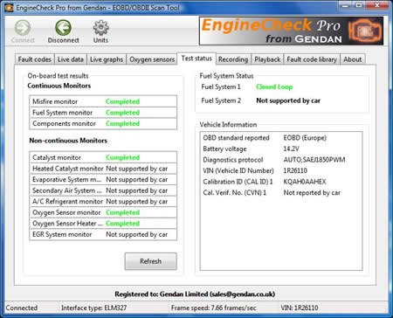The image size is (393, 318).
Task: Select the VIN 1R26110 value in list
Action: [x=295, y=170]
